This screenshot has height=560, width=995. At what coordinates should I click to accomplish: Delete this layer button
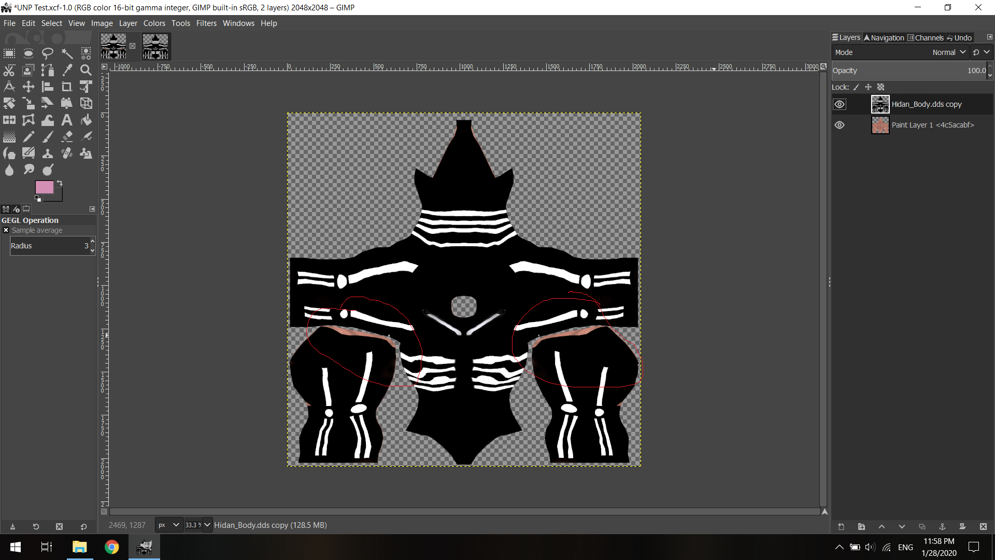(983, 527)
